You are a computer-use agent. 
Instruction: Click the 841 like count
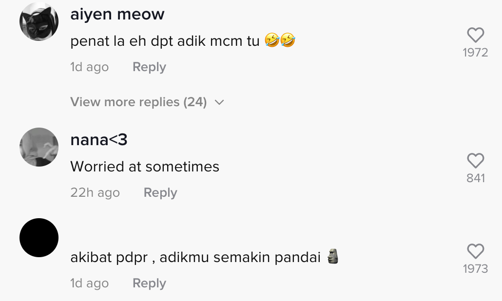click(x=475, y=178)
